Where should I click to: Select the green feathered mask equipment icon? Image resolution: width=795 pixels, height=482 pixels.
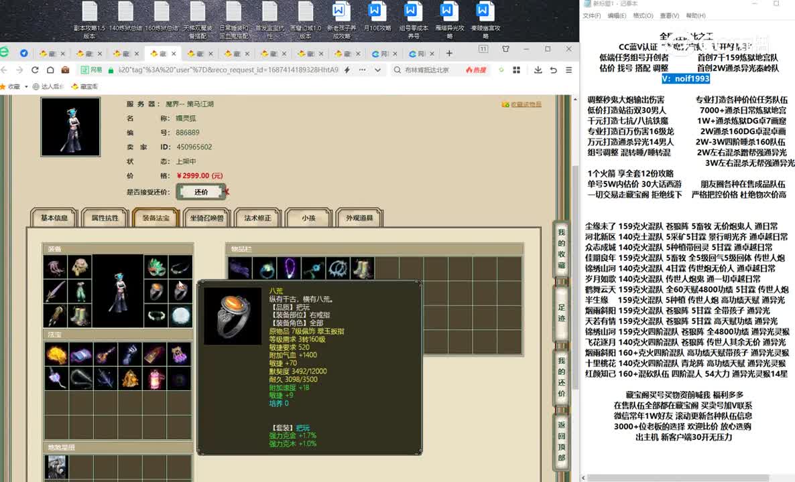point(156,267)
